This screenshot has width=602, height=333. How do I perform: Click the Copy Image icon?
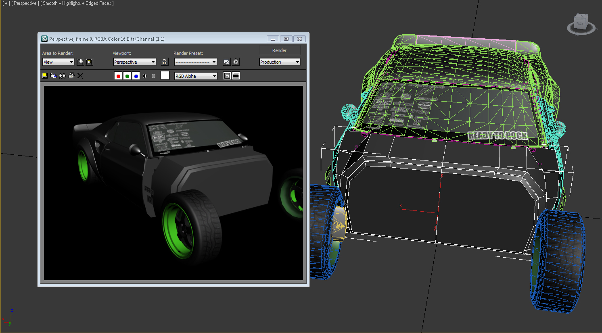tap(53, 76)
